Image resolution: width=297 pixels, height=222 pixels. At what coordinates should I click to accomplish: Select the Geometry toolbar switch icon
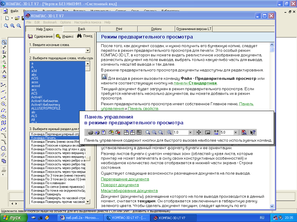[4, 42]
